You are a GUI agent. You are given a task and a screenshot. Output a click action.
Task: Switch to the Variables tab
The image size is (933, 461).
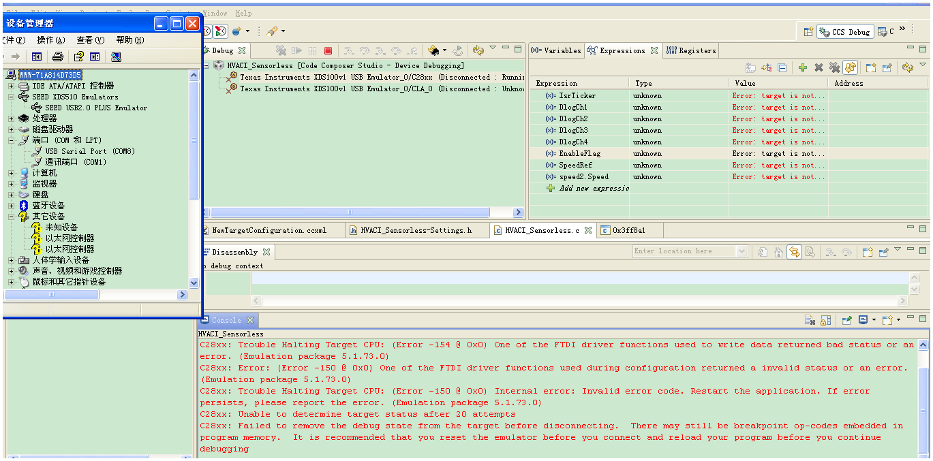click(x=556, y=50)
